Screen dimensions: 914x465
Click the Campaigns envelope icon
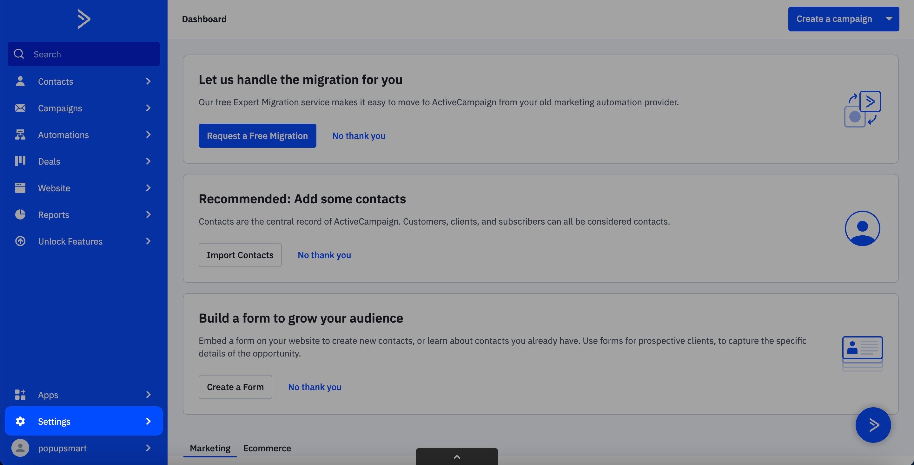[20, 108]
